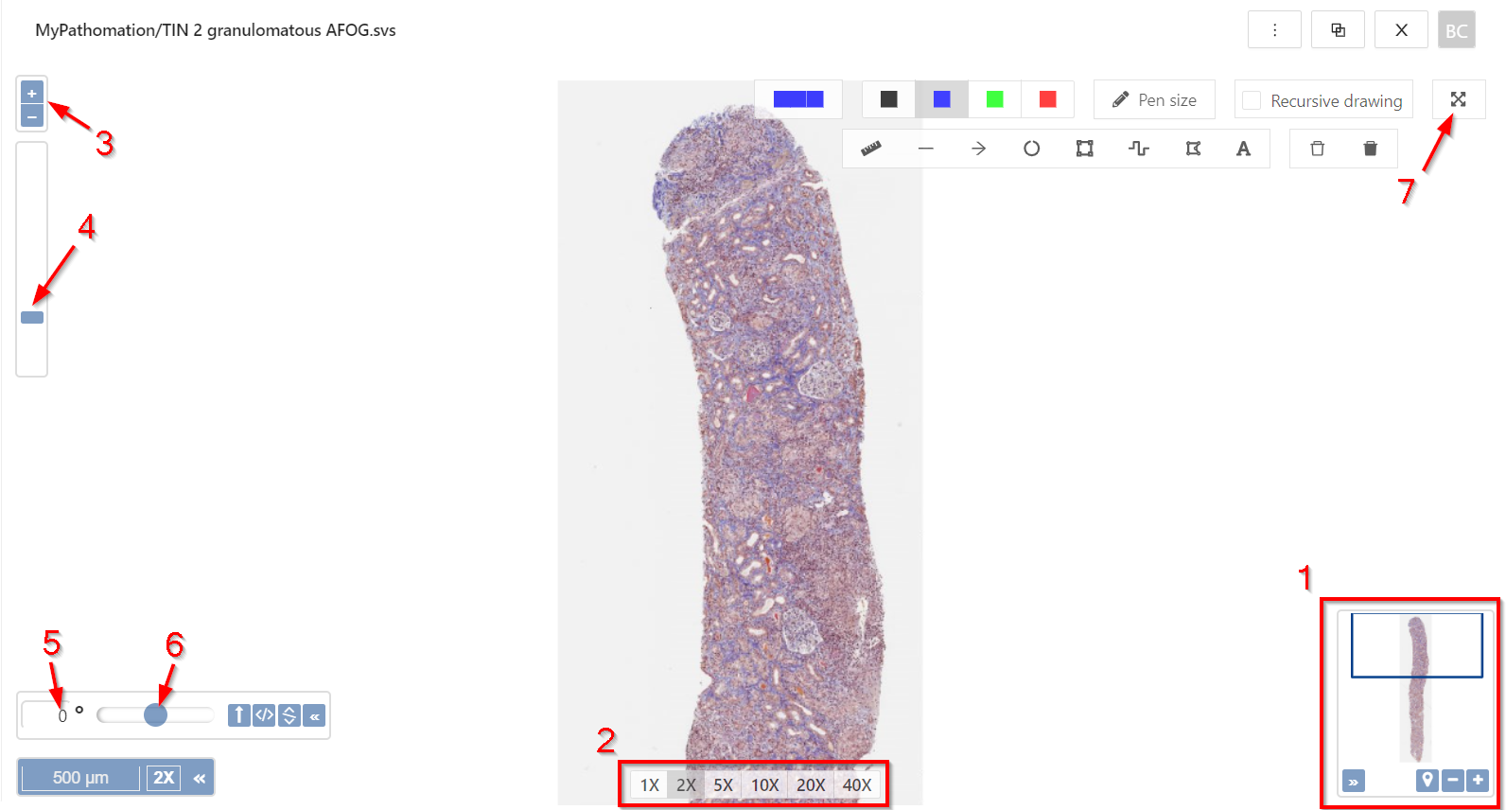Image resolution: width=1506 pixels, height=810 pixels.
Task: Collapse the 500 µm scale bar panel
Action: click(200, 778)
